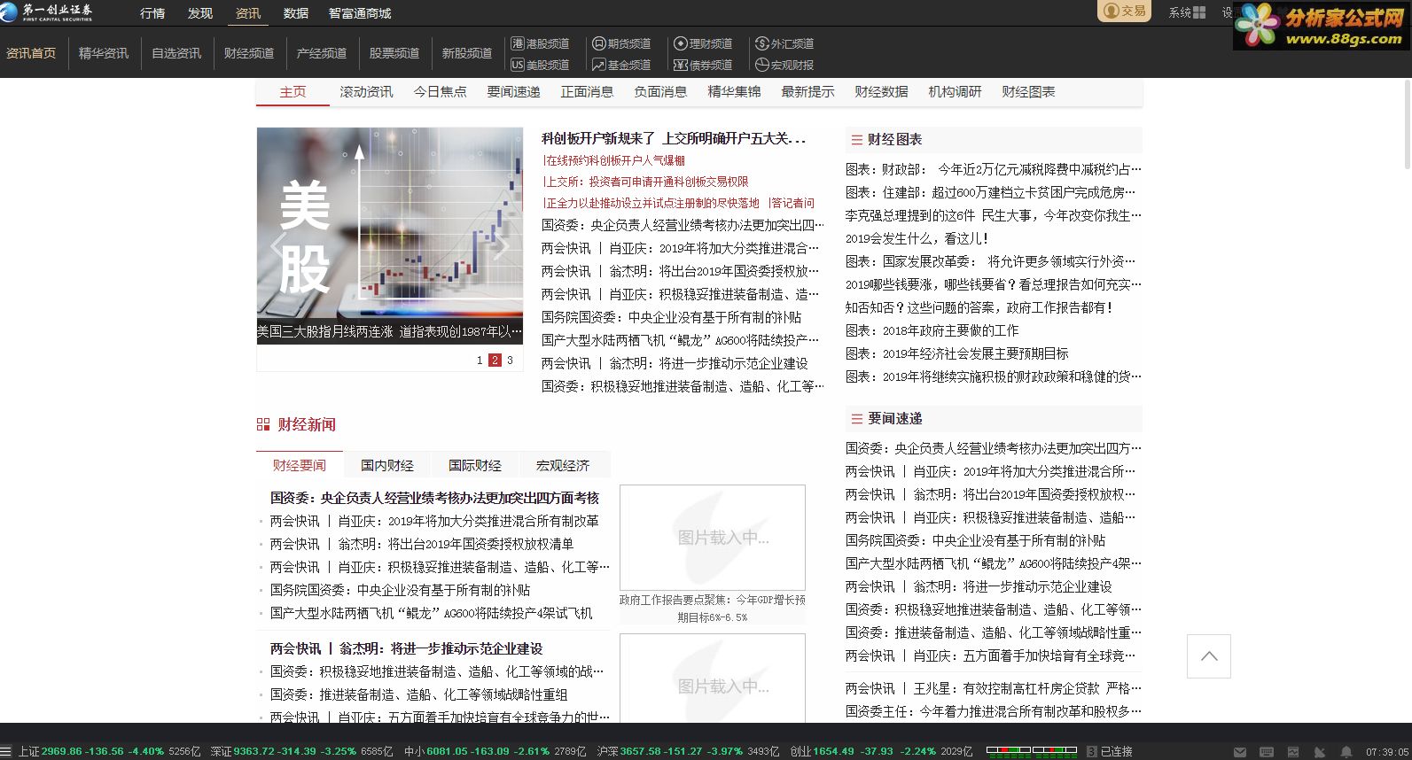Open 美股频道 via its US icon

pyautogui.click(x=518, y=65)
